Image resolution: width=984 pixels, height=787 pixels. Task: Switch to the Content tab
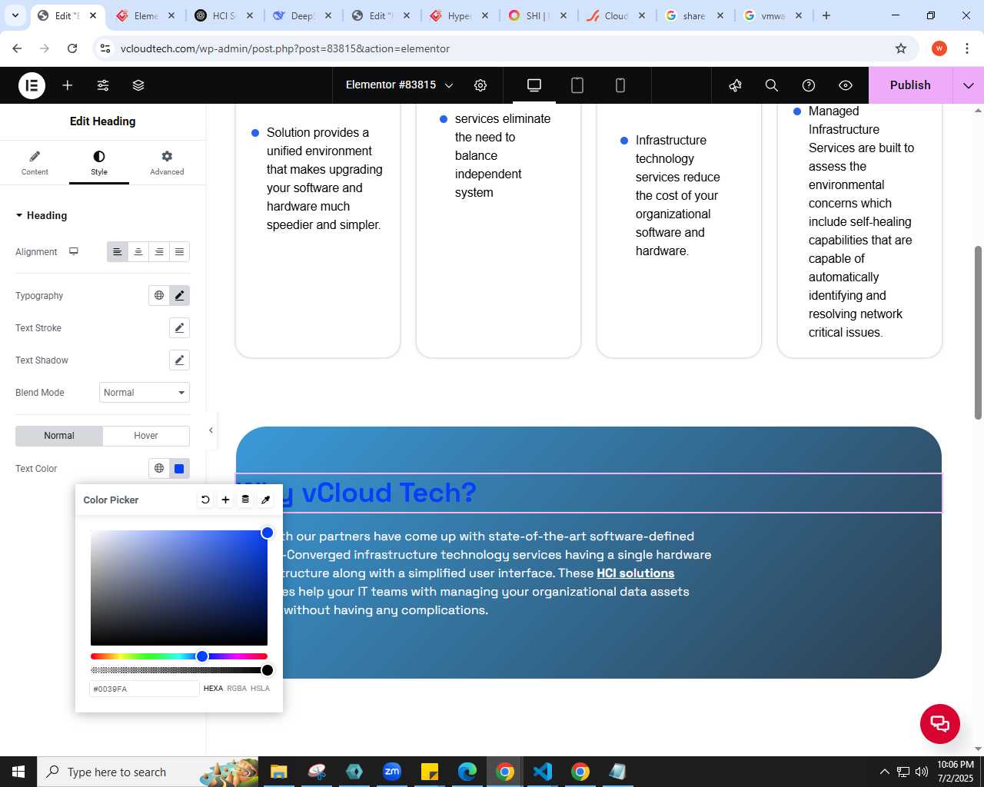[35, 163]
